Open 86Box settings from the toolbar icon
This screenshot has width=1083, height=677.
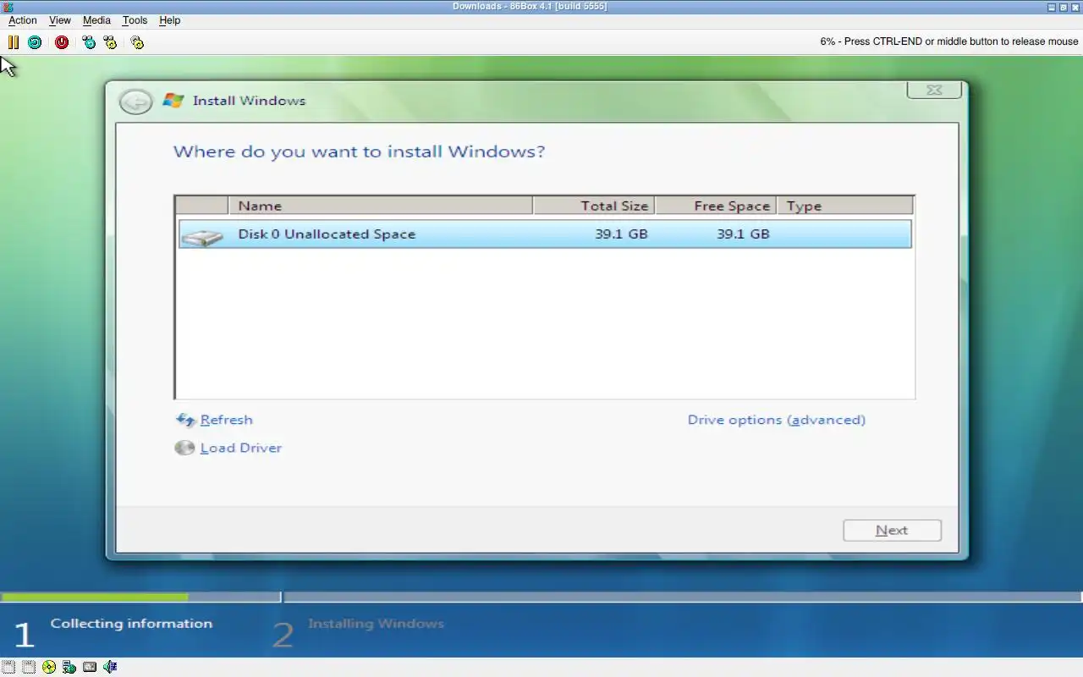tap(137, 42)
